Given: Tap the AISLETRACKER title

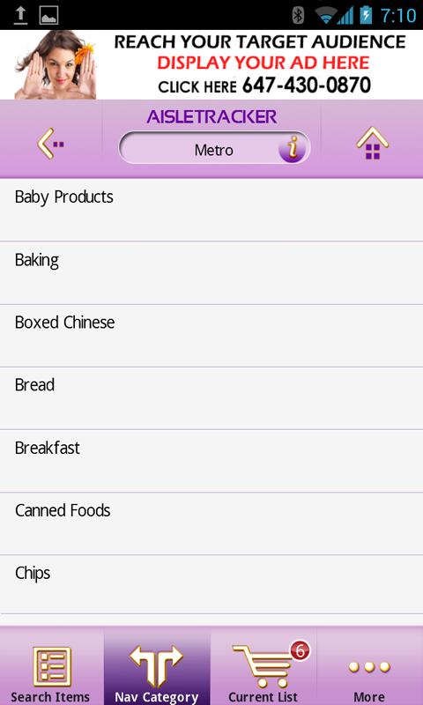Looking at the screenshot, I should [211, 117].
